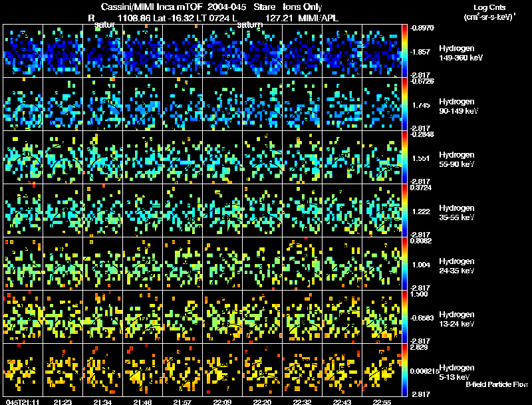Select the 90-149 keV panel at 21:46
Screen dimensions: 532x405
coord(143,104)
